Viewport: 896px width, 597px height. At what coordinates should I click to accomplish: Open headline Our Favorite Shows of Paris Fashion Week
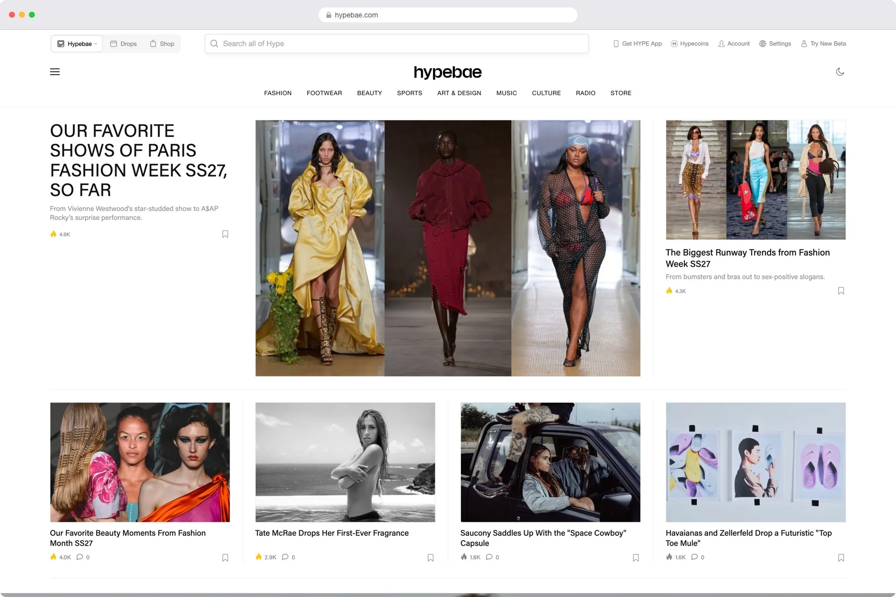coord(138,160)
